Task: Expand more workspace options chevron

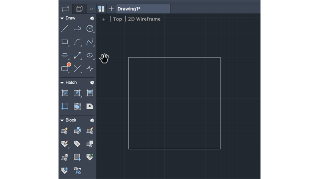Action: pyautogui.click(x=91, y=9)
